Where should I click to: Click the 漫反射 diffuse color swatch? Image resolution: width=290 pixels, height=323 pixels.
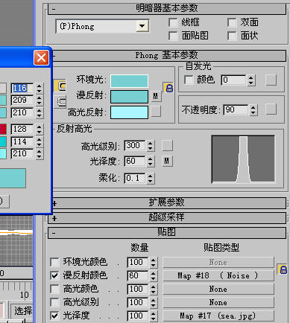coord(129,97)
